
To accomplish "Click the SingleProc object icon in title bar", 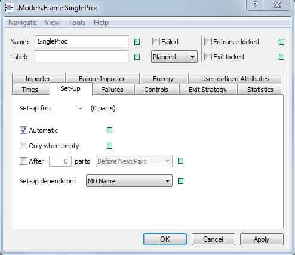I will pyautogui.click(x=9, y=8).
